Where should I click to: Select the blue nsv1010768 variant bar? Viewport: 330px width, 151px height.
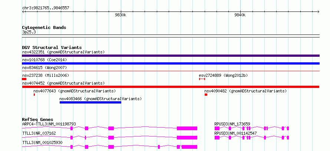coord(171,63)
